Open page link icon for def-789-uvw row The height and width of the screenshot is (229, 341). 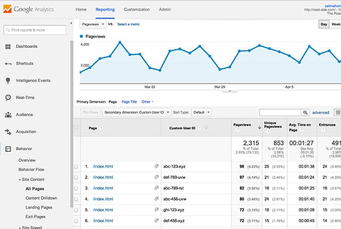pos(156,177)
